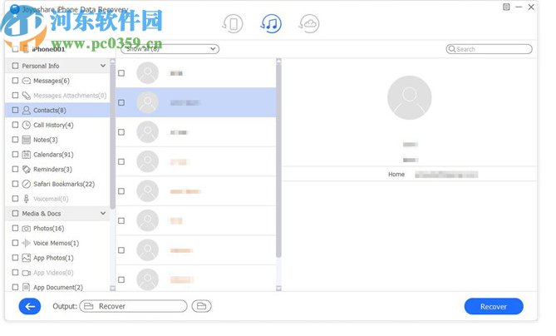This screenshot has width=556, height=336.
Task: Switch to Recover from iCloud mode icon
Action: (x=309, y=24)
